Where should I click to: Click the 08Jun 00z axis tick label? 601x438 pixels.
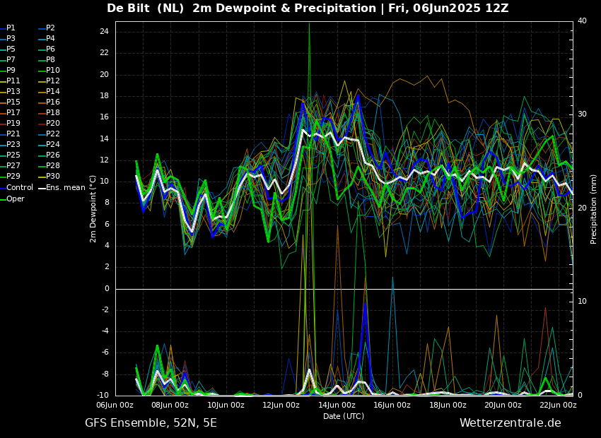click(x=170, y=405)
